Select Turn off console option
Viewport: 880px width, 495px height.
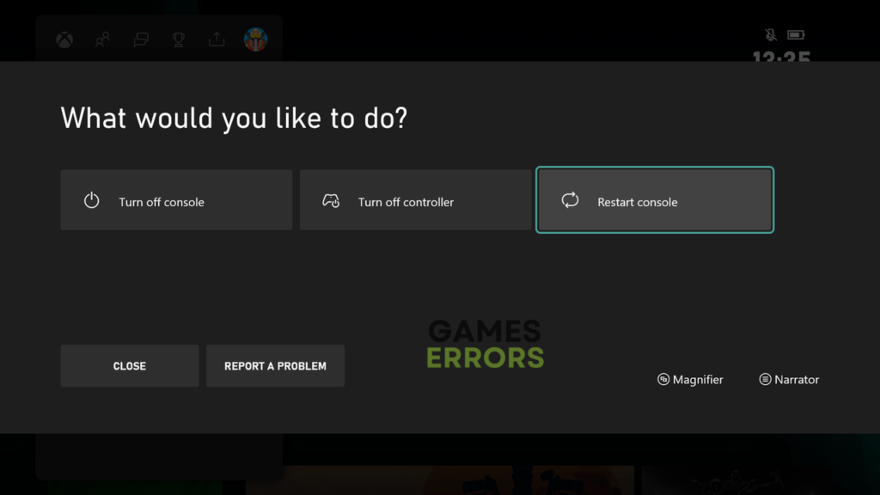[x=176, y=199]
